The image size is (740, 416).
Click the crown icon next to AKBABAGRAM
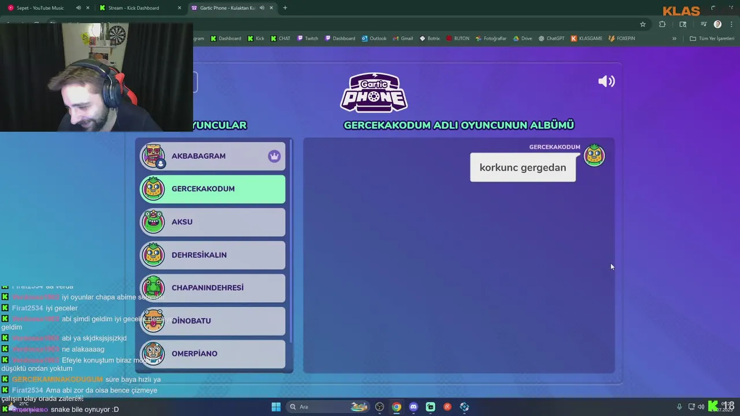pos(274,156)
